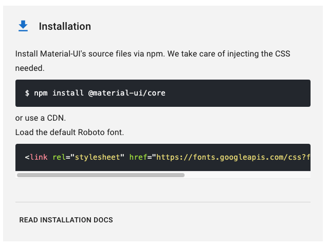Click the fonts.googleapis.com URL in the snippet
327x246 pixels.
(x=231, y=157)
